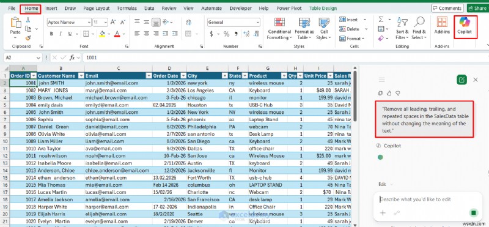Click the Share button
Viewport: 489px width, 227px height.
[x=477, y=9]
